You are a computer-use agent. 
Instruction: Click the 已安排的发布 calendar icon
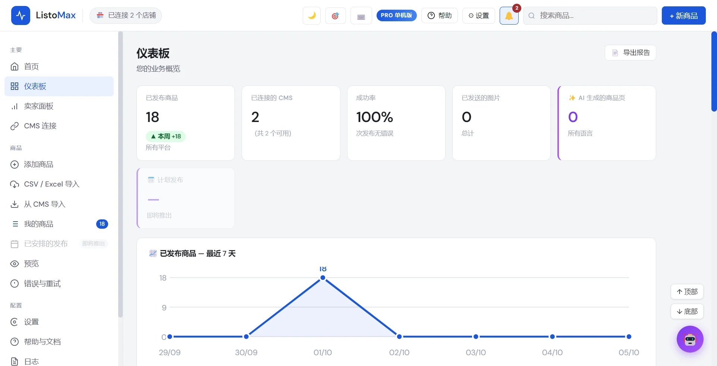pyautogui.click(x=15, y=244)
